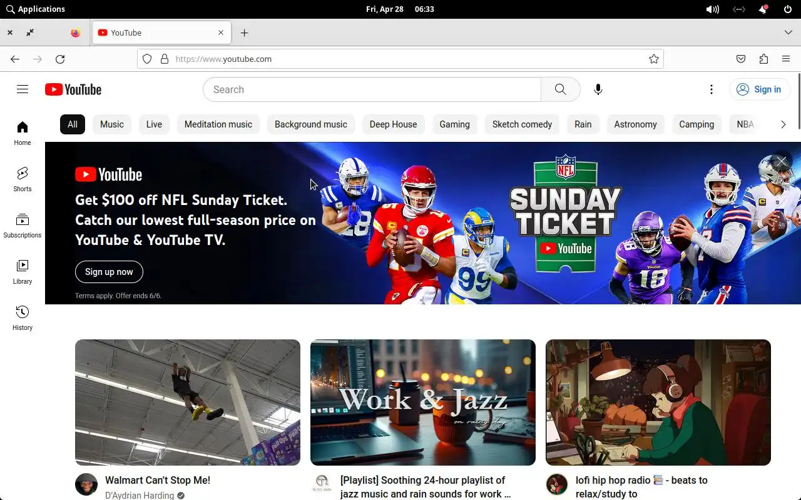Open browser extensions puzzle icon
This screenshot has width=801, height=500.
763,59
